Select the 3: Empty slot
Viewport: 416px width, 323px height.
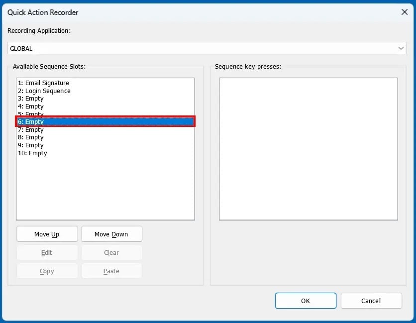(x=105, y=99)
